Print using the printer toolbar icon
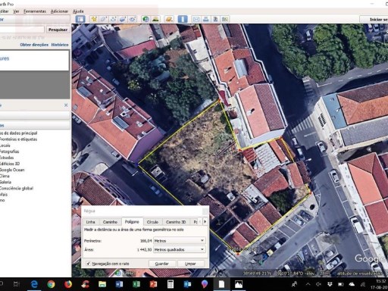 click(206, 19)
